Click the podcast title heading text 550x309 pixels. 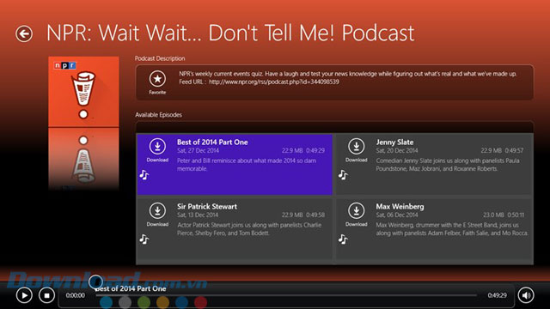[230, 33]
